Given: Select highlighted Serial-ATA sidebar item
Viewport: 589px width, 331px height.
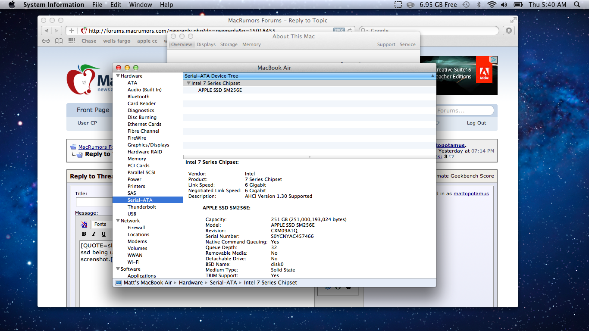Looking at the screenshot, I should [147, 200].
